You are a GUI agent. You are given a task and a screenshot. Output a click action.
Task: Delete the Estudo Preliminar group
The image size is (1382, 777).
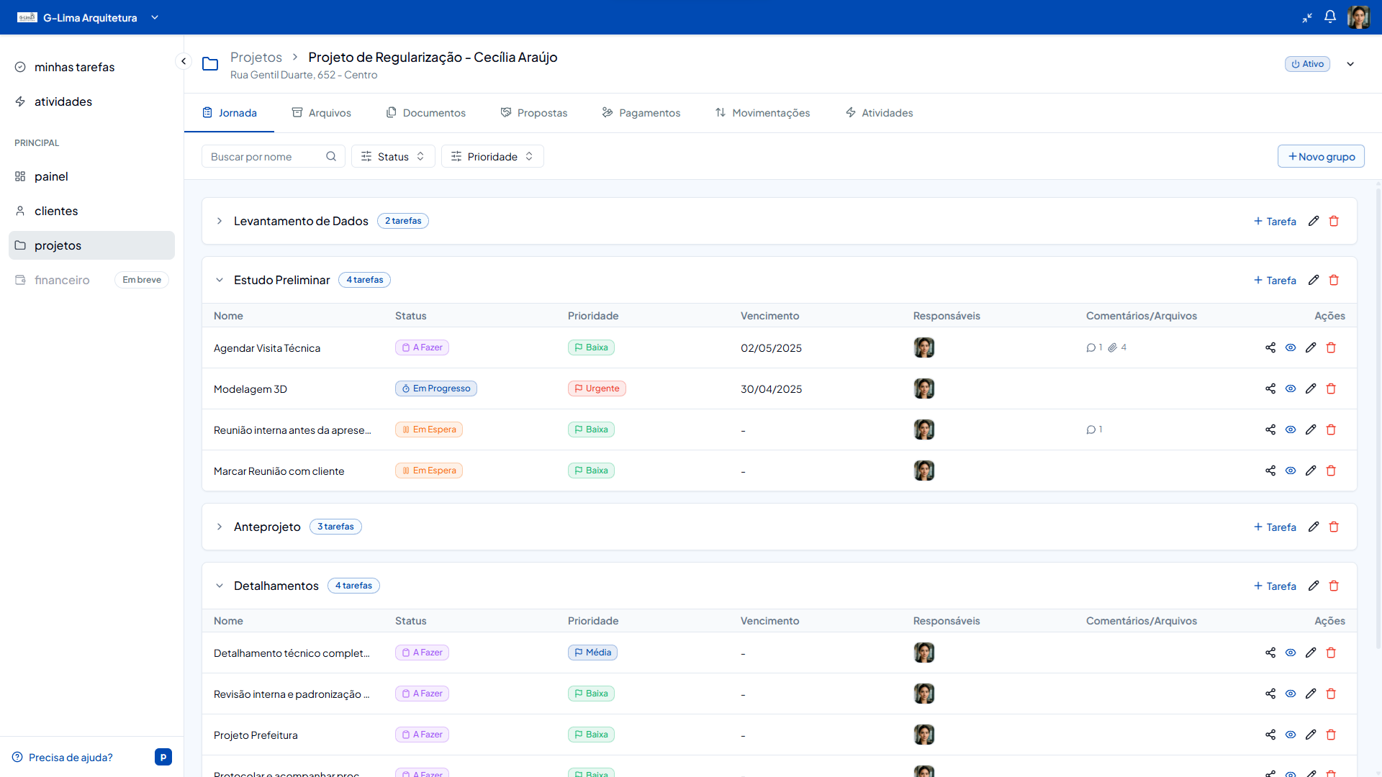coord(1334,280)
